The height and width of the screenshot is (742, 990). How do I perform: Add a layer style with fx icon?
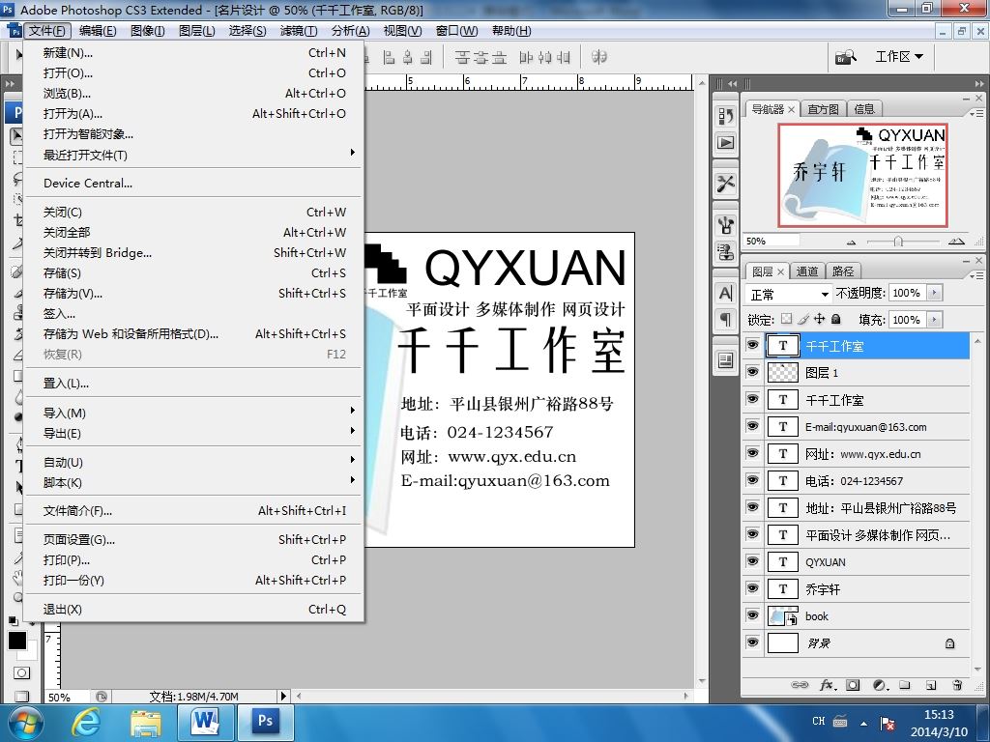828,685
